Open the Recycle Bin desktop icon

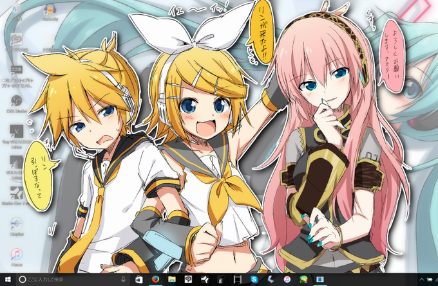(x=16, y=12)
